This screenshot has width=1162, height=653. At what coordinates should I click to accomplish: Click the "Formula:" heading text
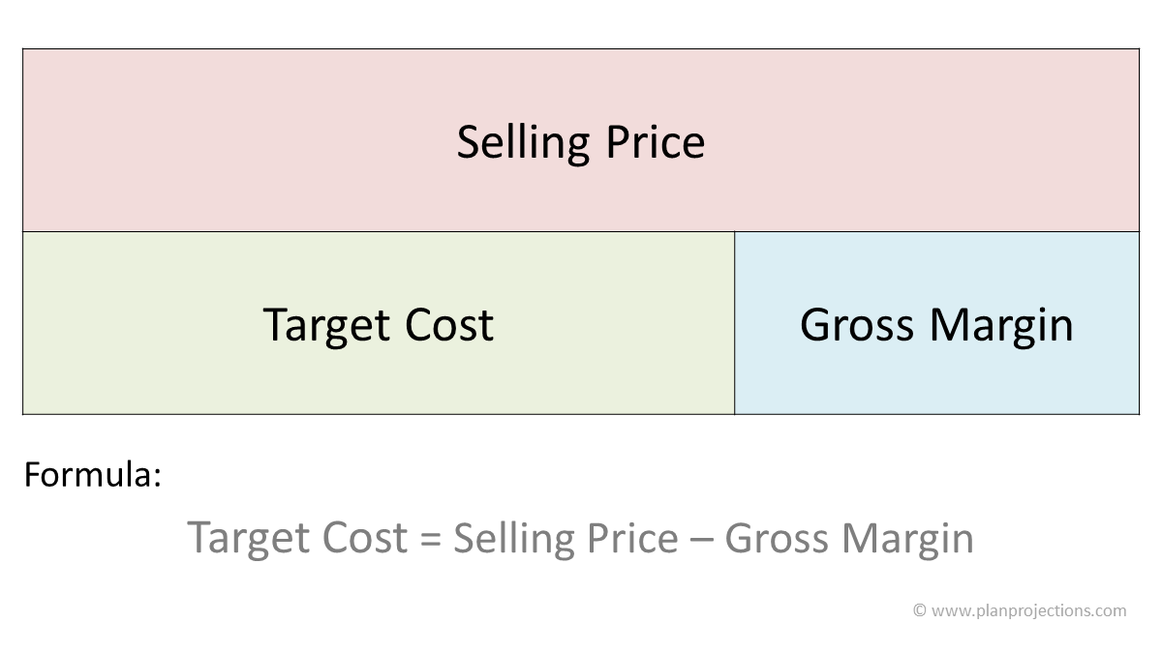[x=92, y=475]
